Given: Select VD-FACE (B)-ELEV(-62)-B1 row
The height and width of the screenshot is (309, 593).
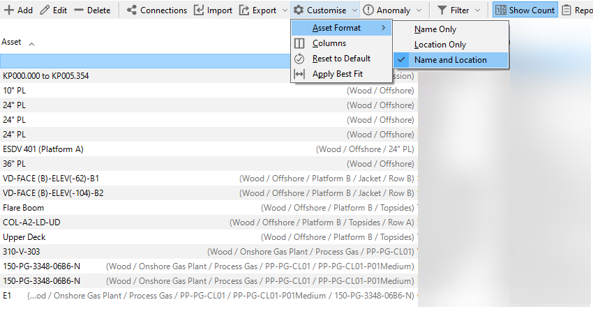Looking at the screenshot, I should [x=209, y=179].
